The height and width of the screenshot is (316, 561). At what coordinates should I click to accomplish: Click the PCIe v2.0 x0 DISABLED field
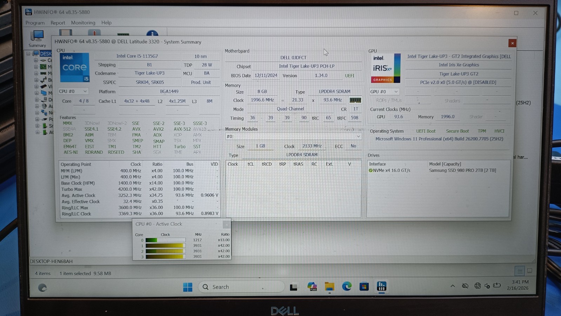pyautogui.click(x=458, y=83)
